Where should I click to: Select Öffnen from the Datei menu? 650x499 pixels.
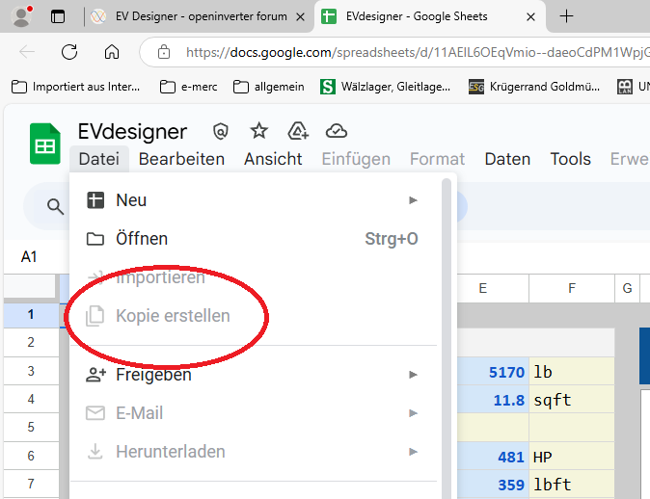142,239
